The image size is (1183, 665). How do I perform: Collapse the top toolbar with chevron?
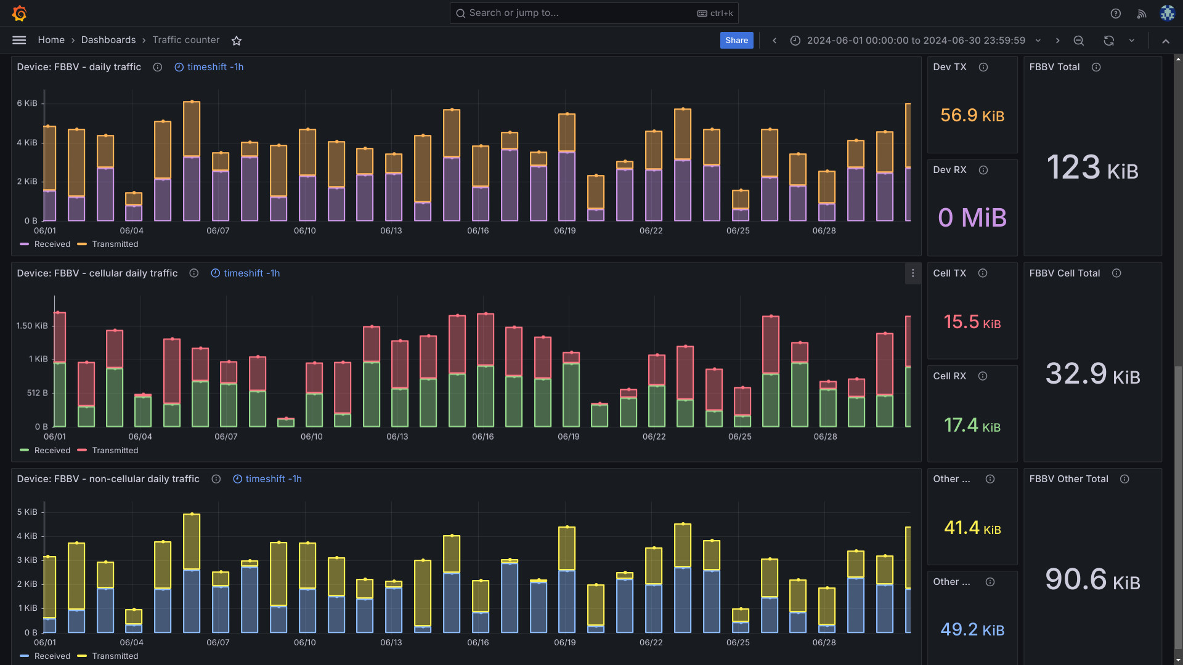1165,41
